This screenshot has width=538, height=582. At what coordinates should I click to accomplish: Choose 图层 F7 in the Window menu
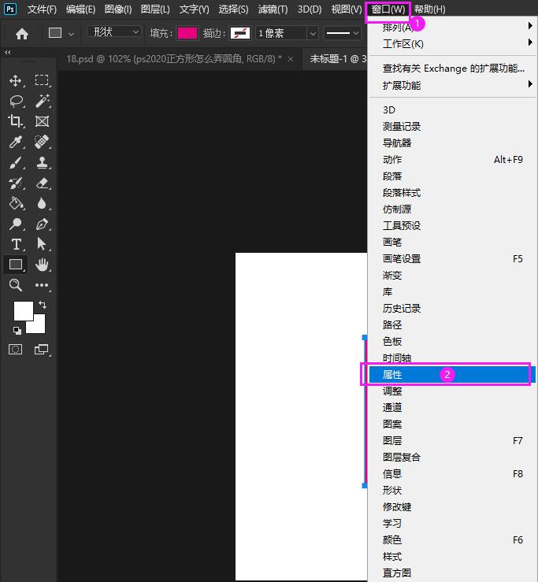point(452,440)
